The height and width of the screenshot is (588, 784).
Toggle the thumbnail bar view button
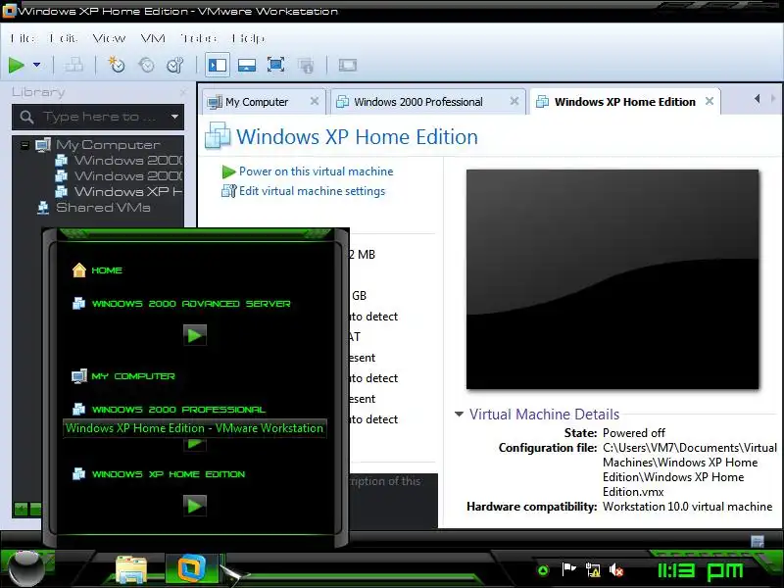click(247, 65)
